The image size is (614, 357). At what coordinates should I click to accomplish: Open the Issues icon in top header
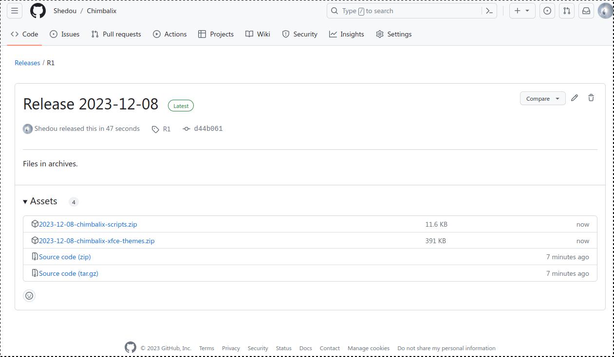pyautogui.click(x=547, y=11)
